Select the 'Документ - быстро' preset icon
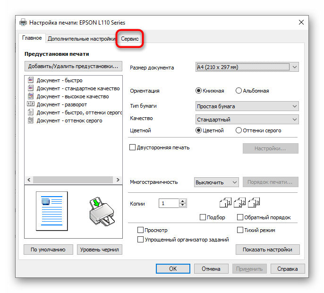This screenshot has width=324, height=293. (31, 80)
